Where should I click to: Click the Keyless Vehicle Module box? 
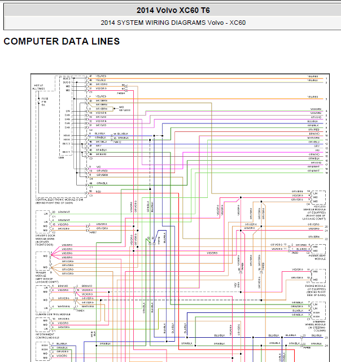click(318, 197)
